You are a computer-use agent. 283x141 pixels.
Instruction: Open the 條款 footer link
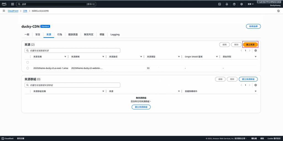click(262, 139)
